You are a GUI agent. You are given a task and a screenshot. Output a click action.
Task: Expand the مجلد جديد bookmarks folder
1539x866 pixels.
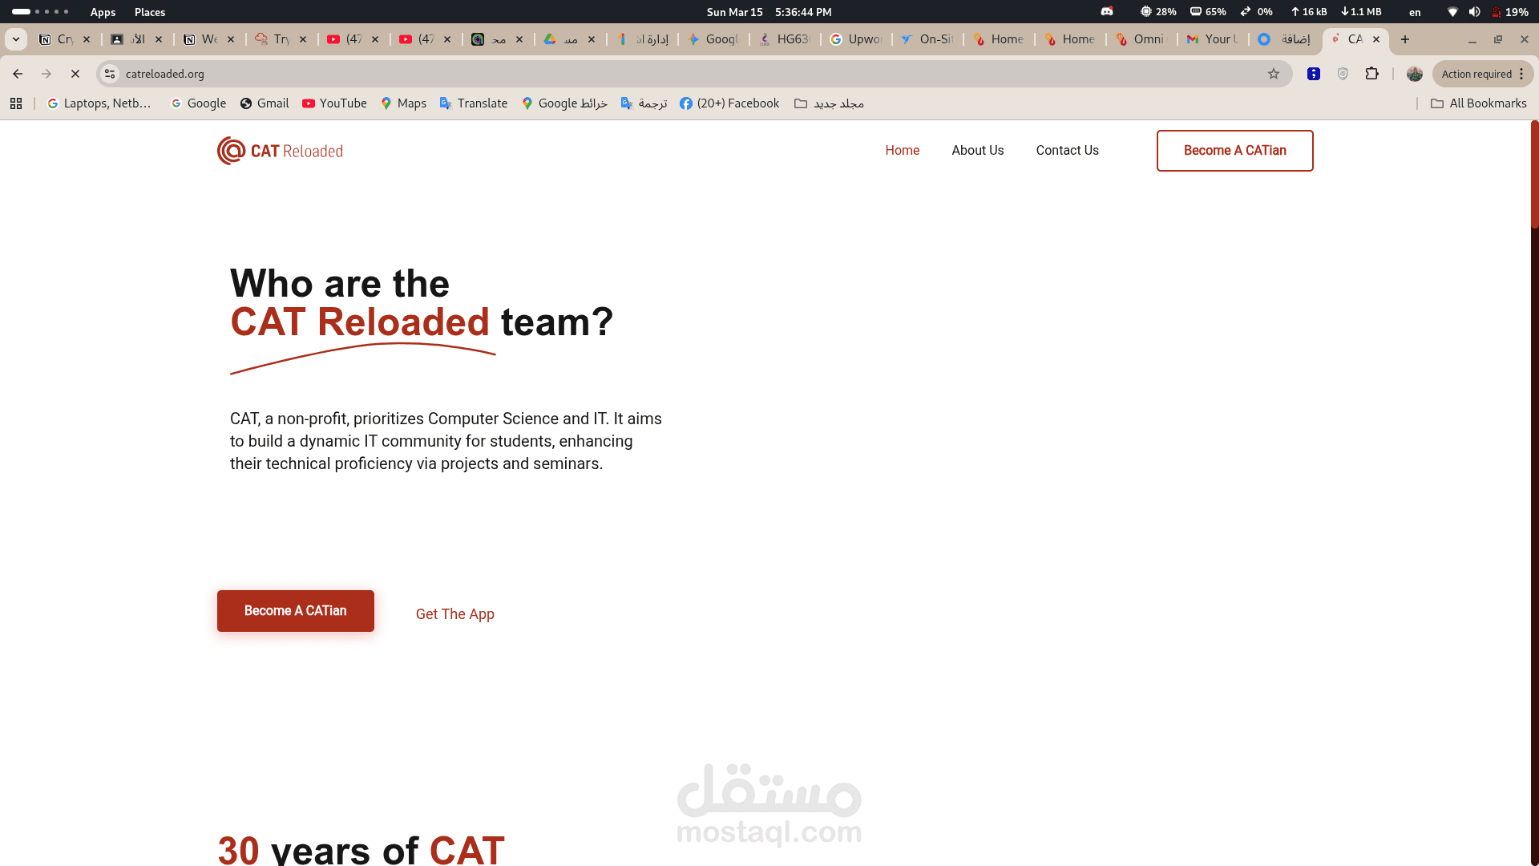tap(829, 103)
